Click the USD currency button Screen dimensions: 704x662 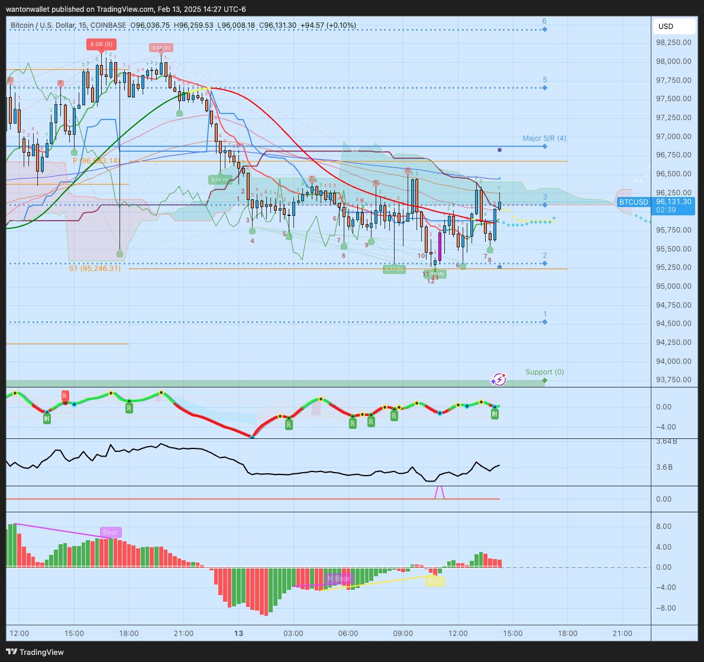(674, 26)
